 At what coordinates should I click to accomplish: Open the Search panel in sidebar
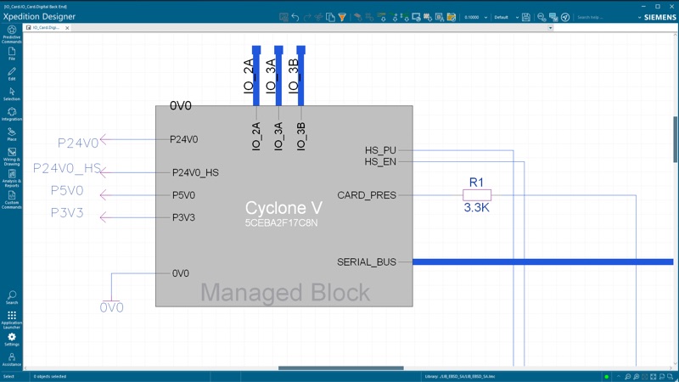click(x=12, y=298)
